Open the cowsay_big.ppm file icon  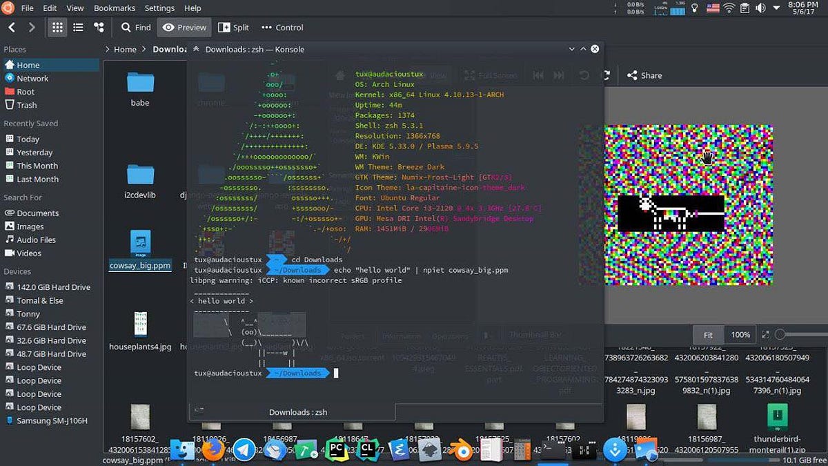(140, 245)
